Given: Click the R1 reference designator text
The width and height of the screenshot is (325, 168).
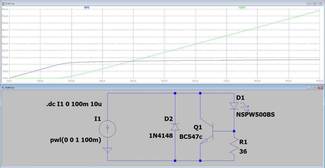Looking at the screenshot, I should 243,143.
